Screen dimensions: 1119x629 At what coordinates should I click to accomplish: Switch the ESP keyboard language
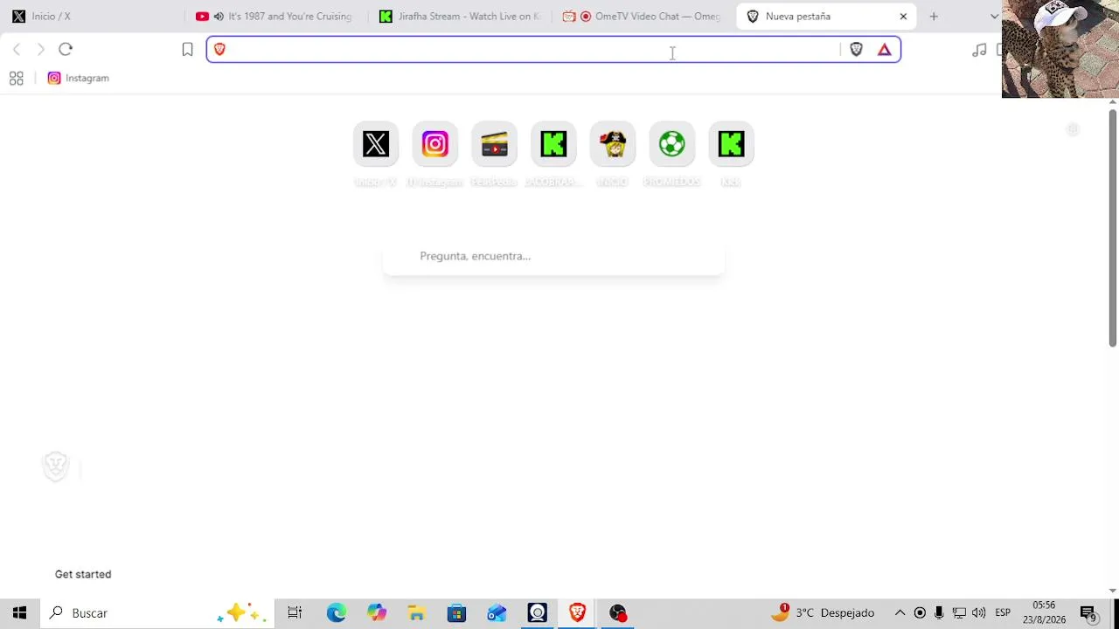[x=1003, y=613]
